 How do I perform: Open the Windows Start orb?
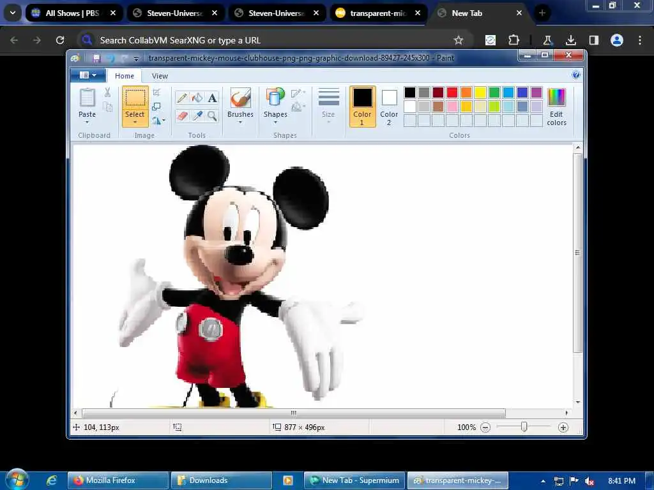(x=17, y=480)
